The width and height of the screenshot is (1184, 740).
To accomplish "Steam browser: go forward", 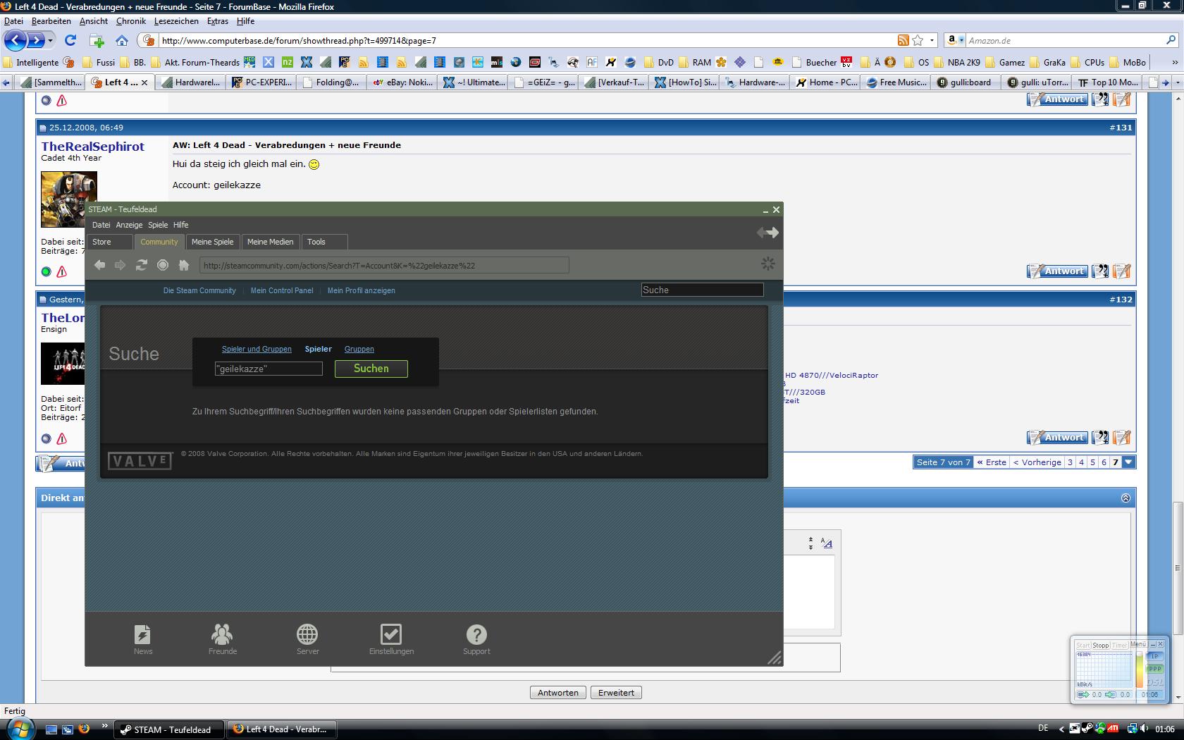I will click(x=121, y=265).
